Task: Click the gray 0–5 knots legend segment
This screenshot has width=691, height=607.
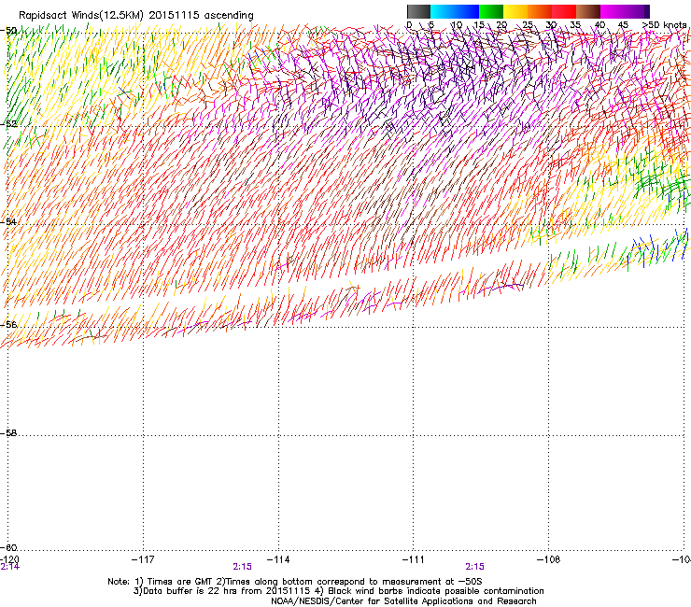Action: coord(418,11)
